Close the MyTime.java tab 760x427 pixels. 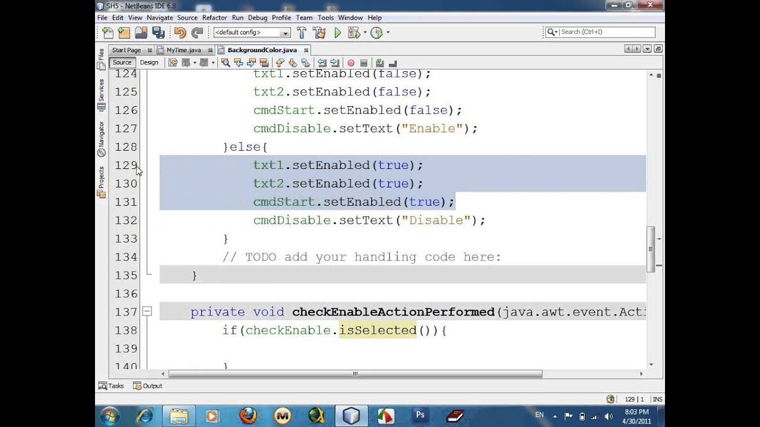click(209, 50)
